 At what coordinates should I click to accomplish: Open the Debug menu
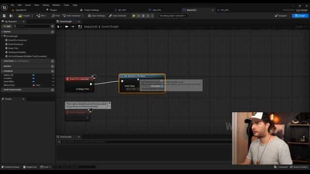click(46, 5)
